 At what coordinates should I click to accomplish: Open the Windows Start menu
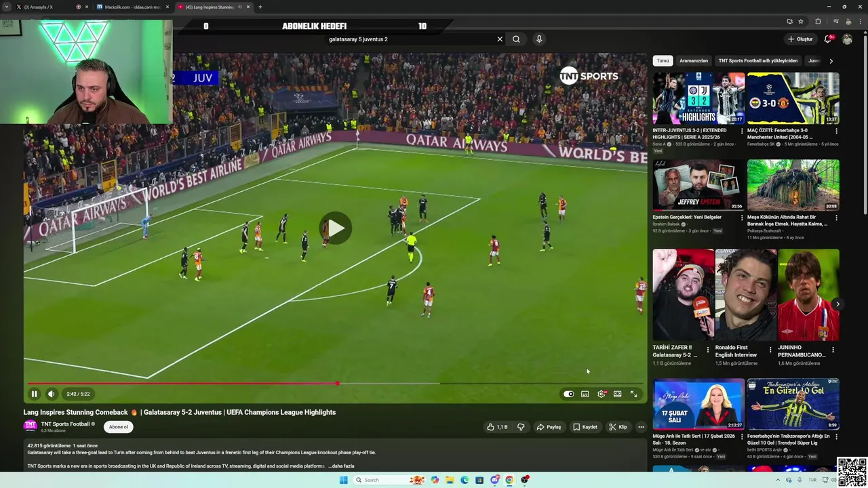click(x=343, y=480)
